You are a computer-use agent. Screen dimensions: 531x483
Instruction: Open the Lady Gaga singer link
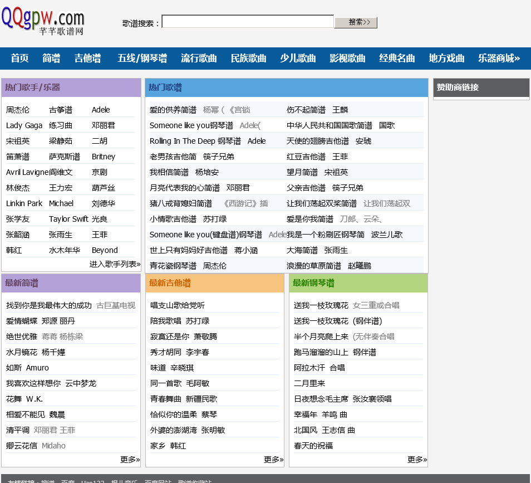pos(24,125)
